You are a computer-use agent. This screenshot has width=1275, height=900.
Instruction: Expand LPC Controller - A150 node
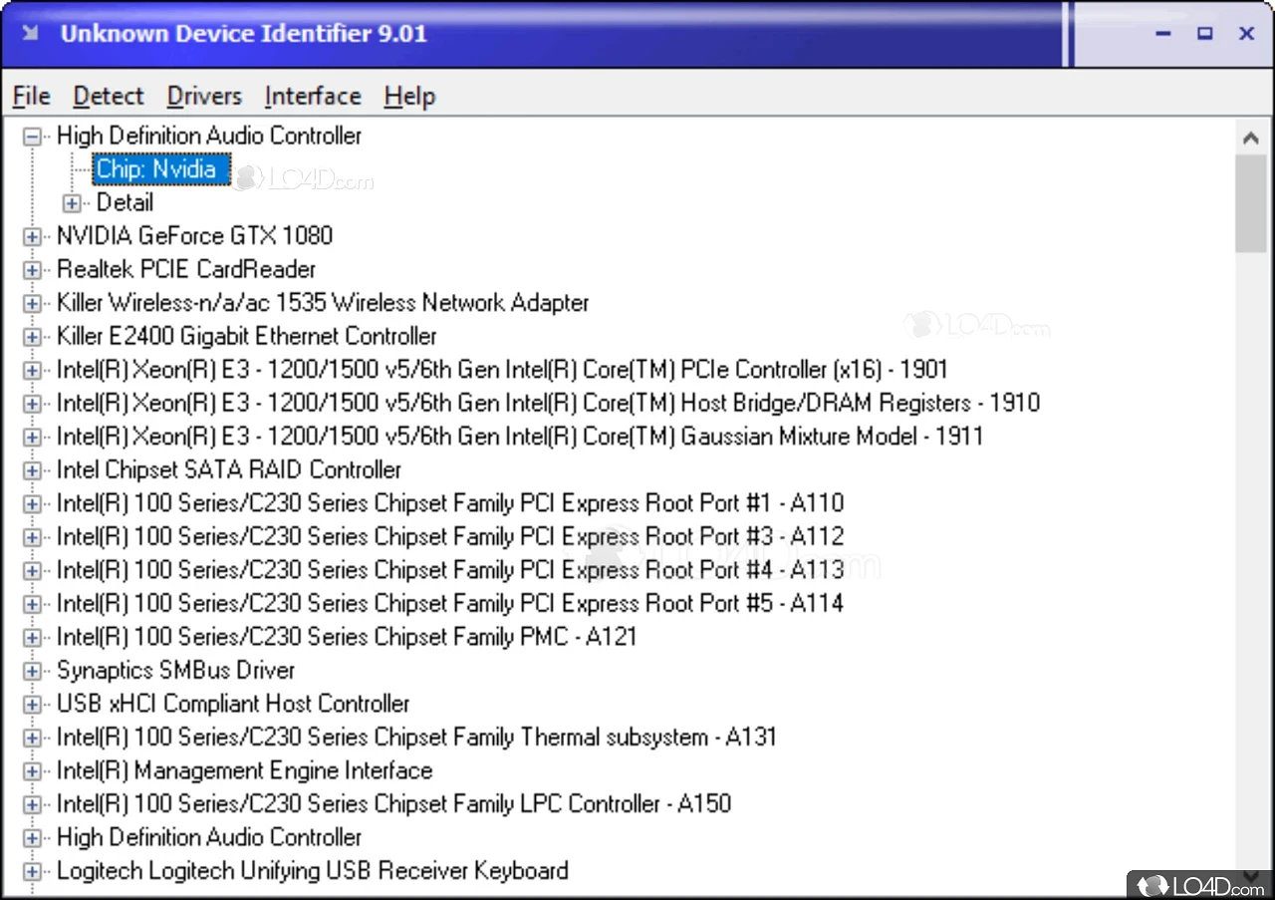tap(33, 804)
